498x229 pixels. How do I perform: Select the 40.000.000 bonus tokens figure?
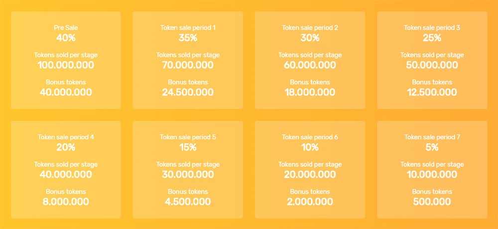click(66, 92)
